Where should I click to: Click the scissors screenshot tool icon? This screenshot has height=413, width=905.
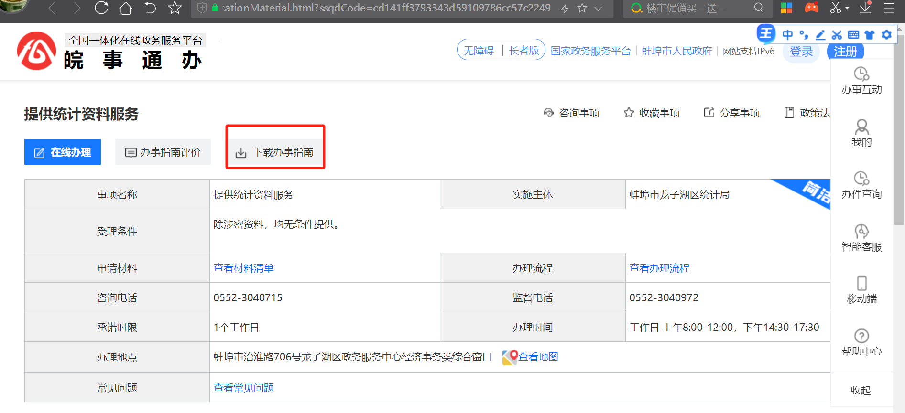[x=835, y=8]
